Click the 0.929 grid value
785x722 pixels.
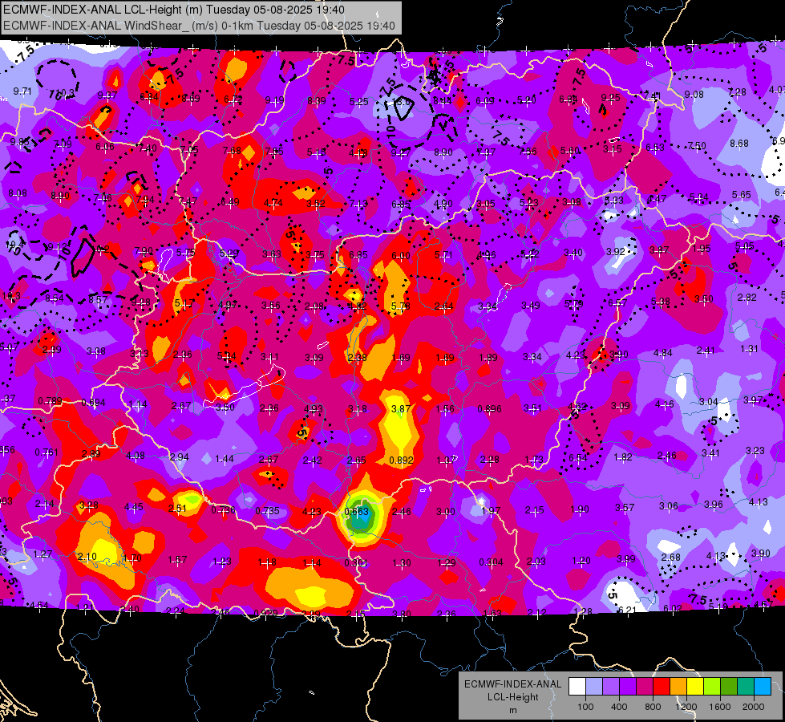tap(266, 613)
